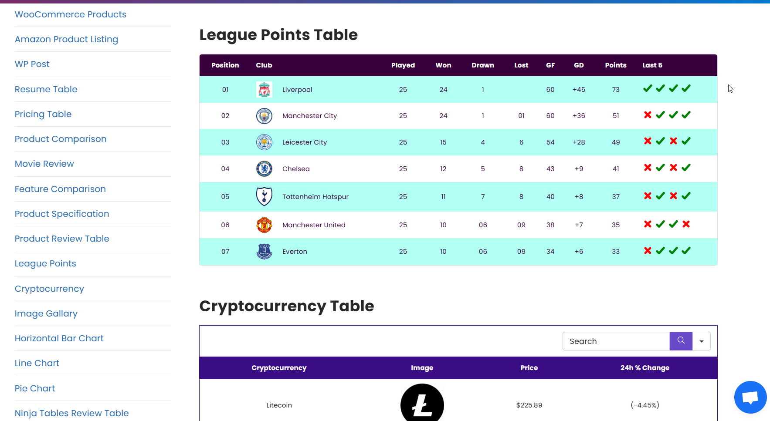770x421 pixels.
Task: Toggle the second red X in Leicester's Last 5
Action: coord(673,141)
